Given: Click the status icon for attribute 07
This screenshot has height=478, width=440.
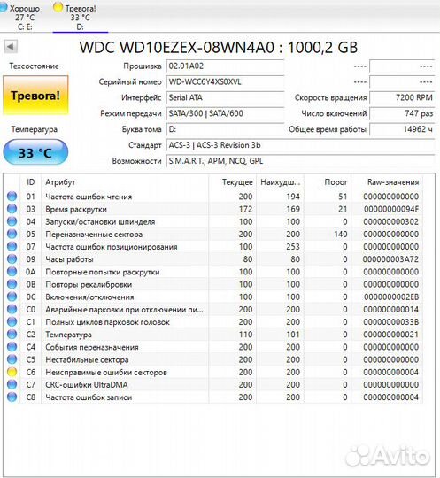Looking at the screenshot, I should 12,246.
